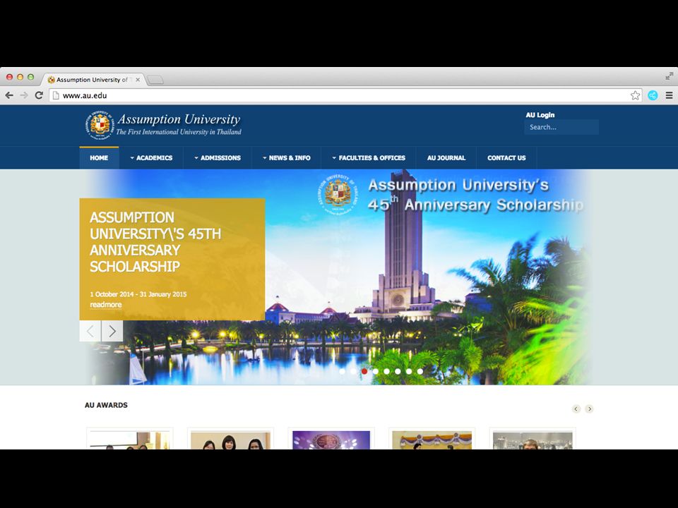Viewport: 678px width, 508px height.
Task: Click the browser forward arrow
Action: click(x=24, y=95)
